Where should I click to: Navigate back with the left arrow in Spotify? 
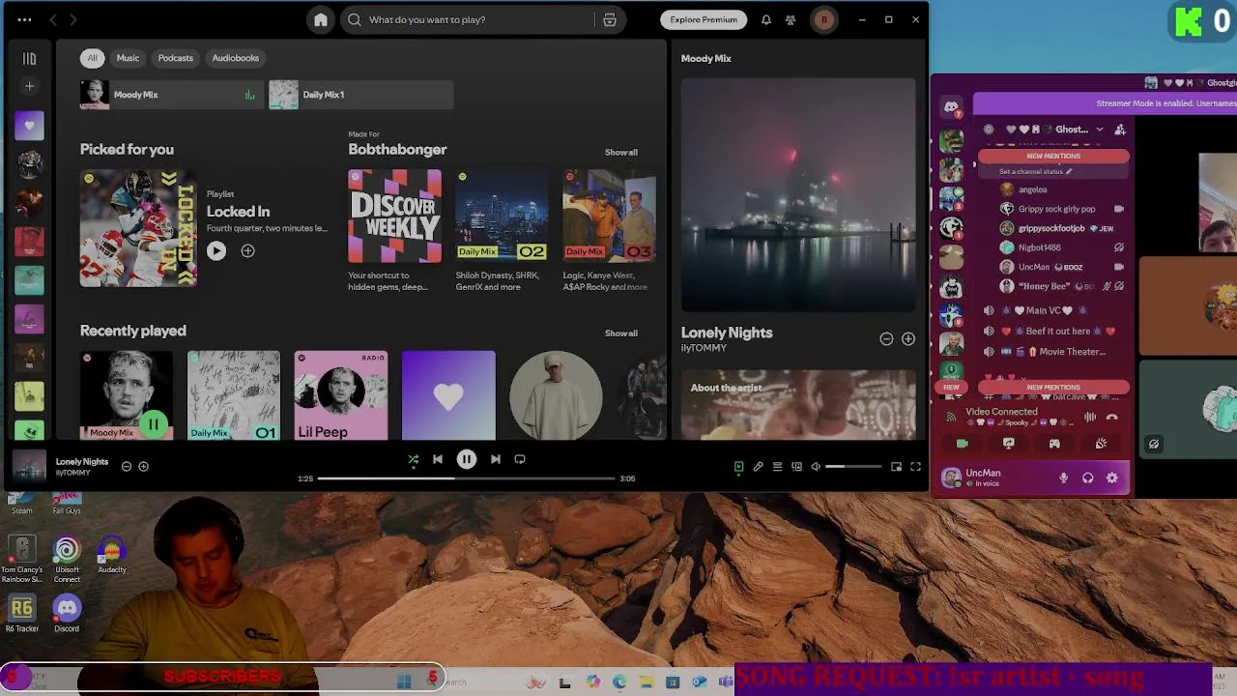[x=53, y=19]
